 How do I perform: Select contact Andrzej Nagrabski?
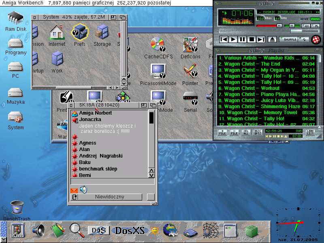coord(100,156)
